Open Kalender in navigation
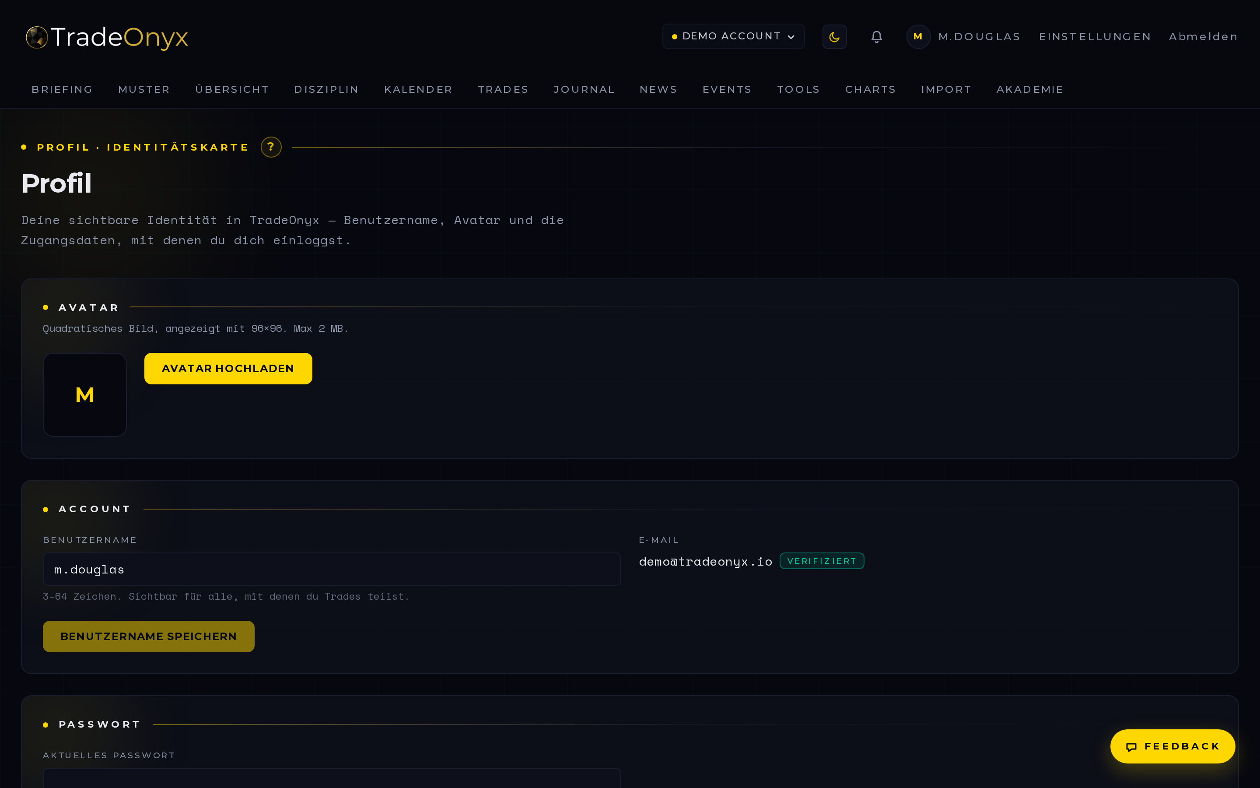 point(418,90)
